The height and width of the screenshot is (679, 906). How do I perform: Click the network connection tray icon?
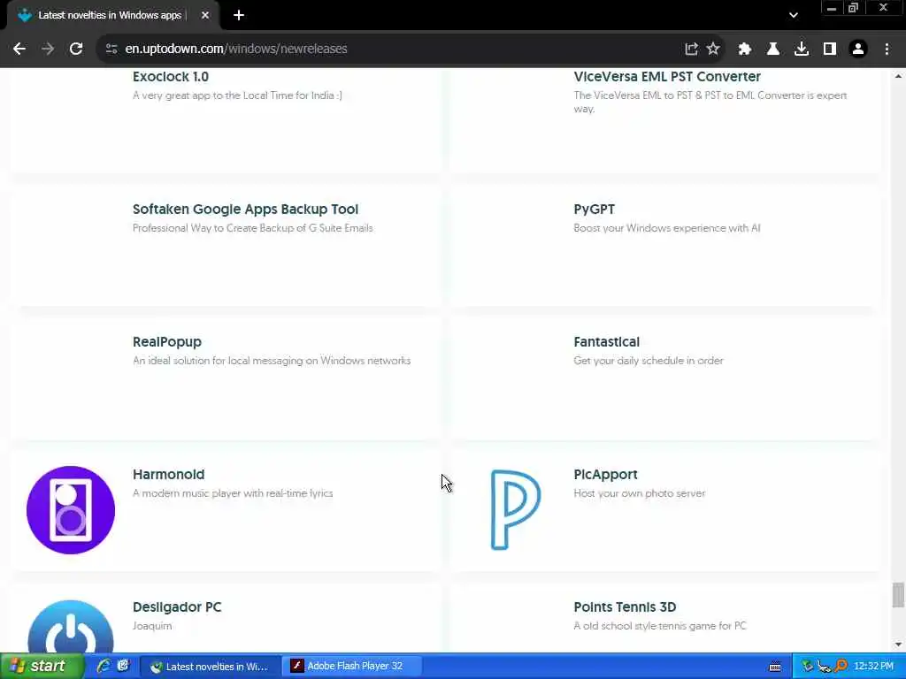[x=824, y=667]
